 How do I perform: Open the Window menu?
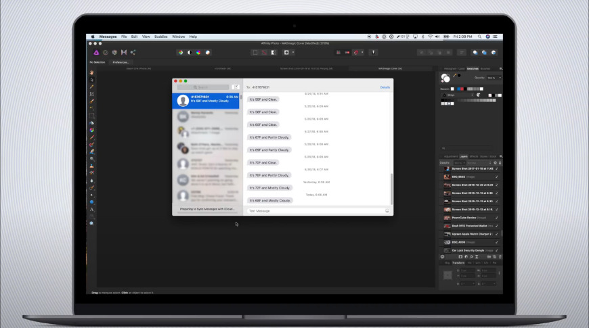[x=179, y=37]
